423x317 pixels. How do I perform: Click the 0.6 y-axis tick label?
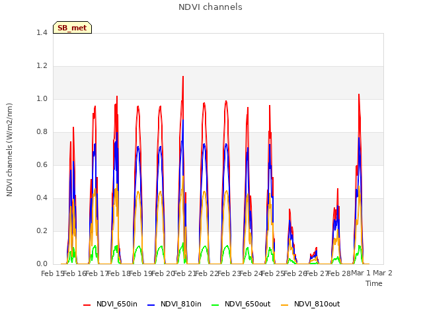tap(42, 164)
